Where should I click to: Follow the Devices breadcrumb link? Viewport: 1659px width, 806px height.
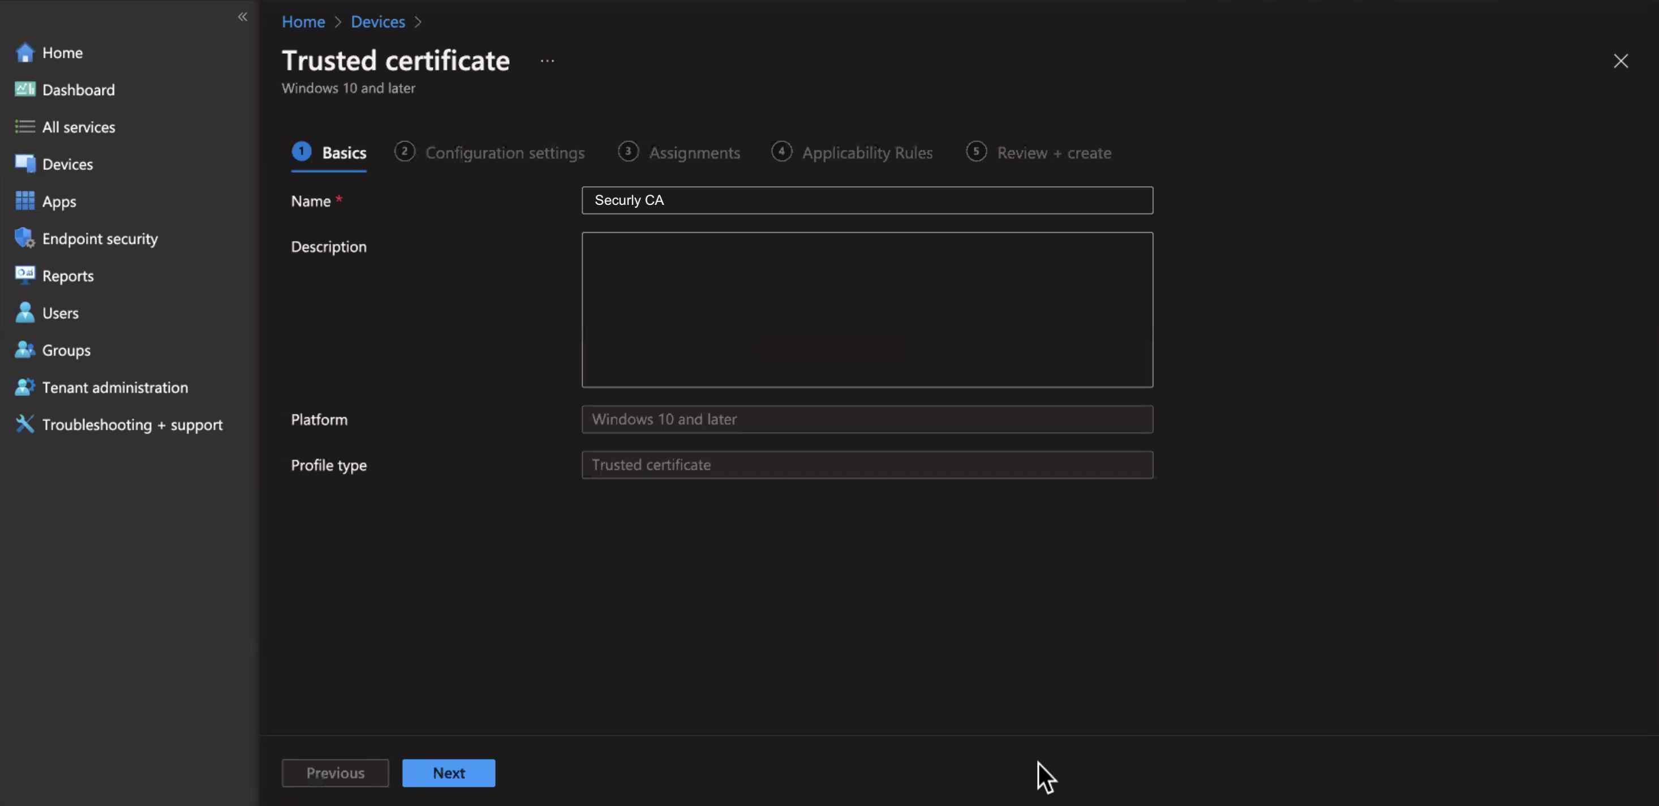point(377,22)
